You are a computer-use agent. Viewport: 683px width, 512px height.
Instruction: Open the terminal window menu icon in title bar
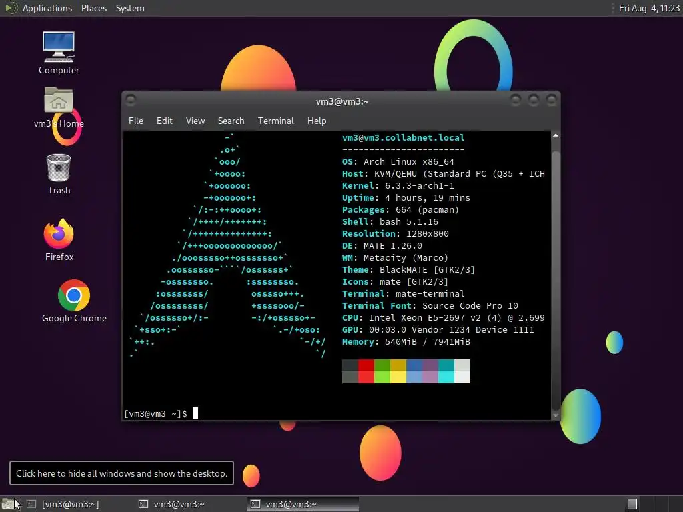point(131,101)
